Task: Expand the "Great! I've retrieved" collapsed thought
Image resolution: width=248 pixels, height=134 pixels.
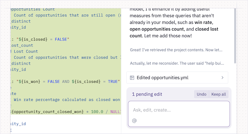Action: (x=176, y=50)
